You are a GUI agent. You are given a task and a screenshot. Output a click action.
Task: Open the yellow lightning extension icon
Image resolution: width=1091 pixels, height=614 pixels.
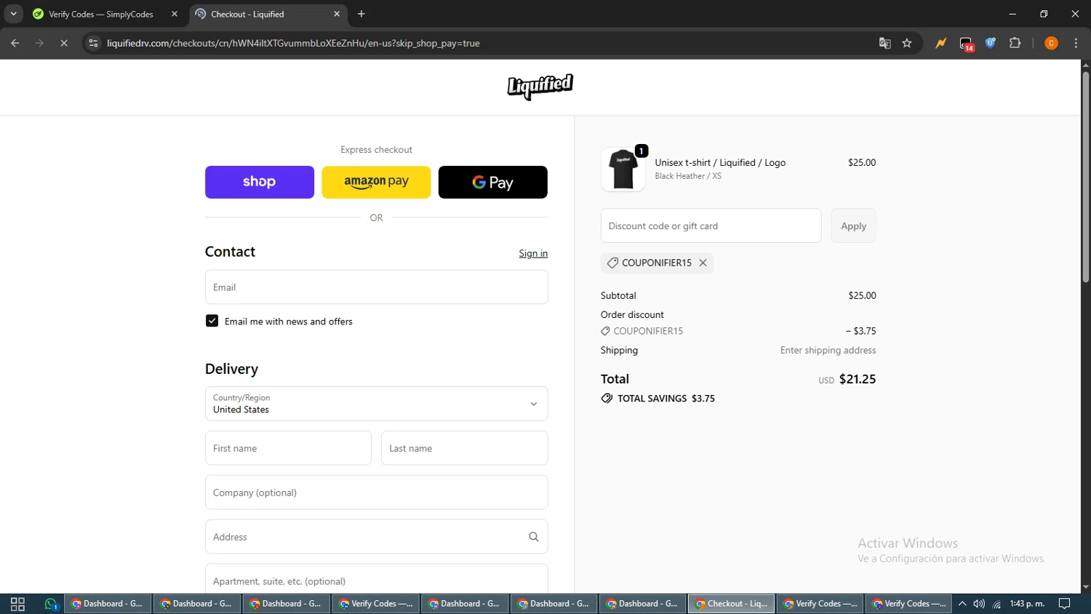(941, 43)
